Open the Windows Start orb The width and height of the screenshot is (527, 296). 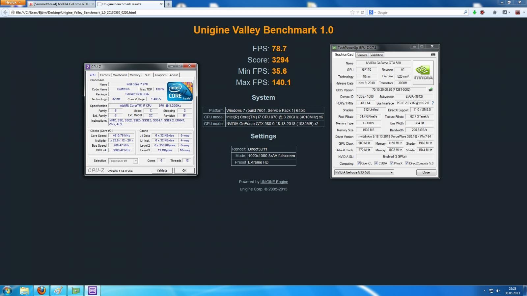click(7, 290)
